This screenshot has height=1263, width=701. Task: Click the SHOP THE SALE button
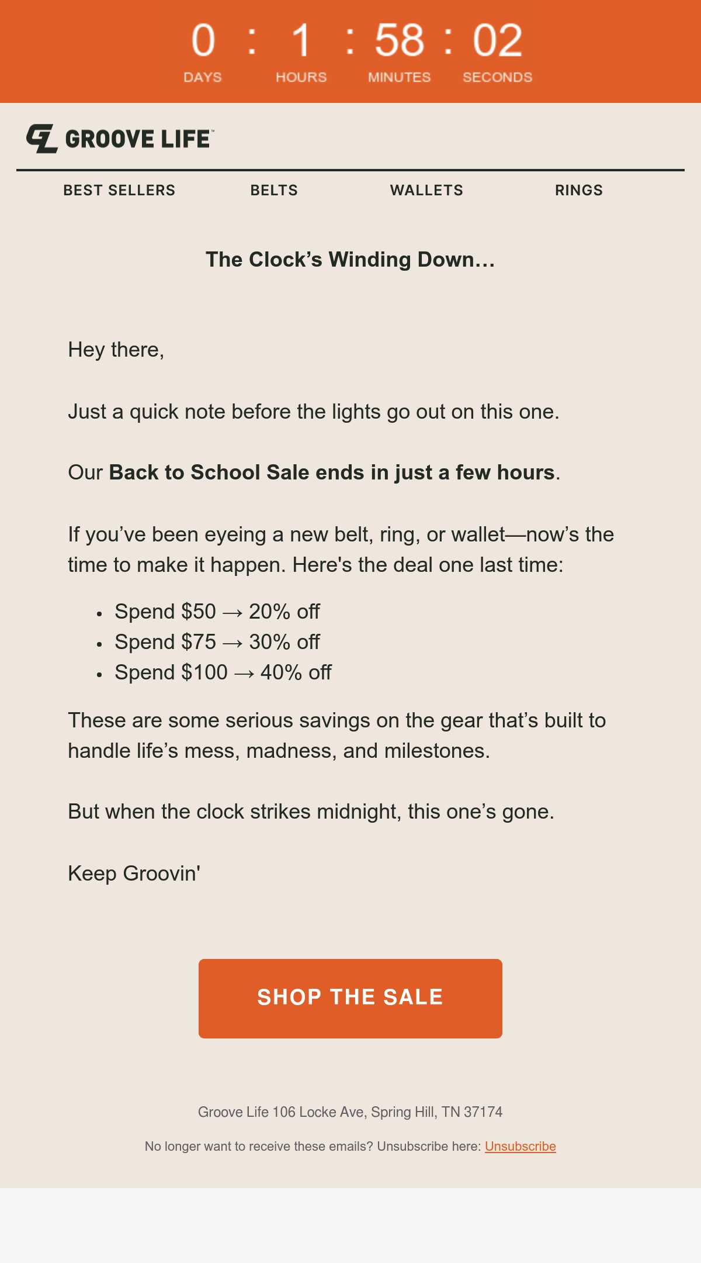coord(350,999)
